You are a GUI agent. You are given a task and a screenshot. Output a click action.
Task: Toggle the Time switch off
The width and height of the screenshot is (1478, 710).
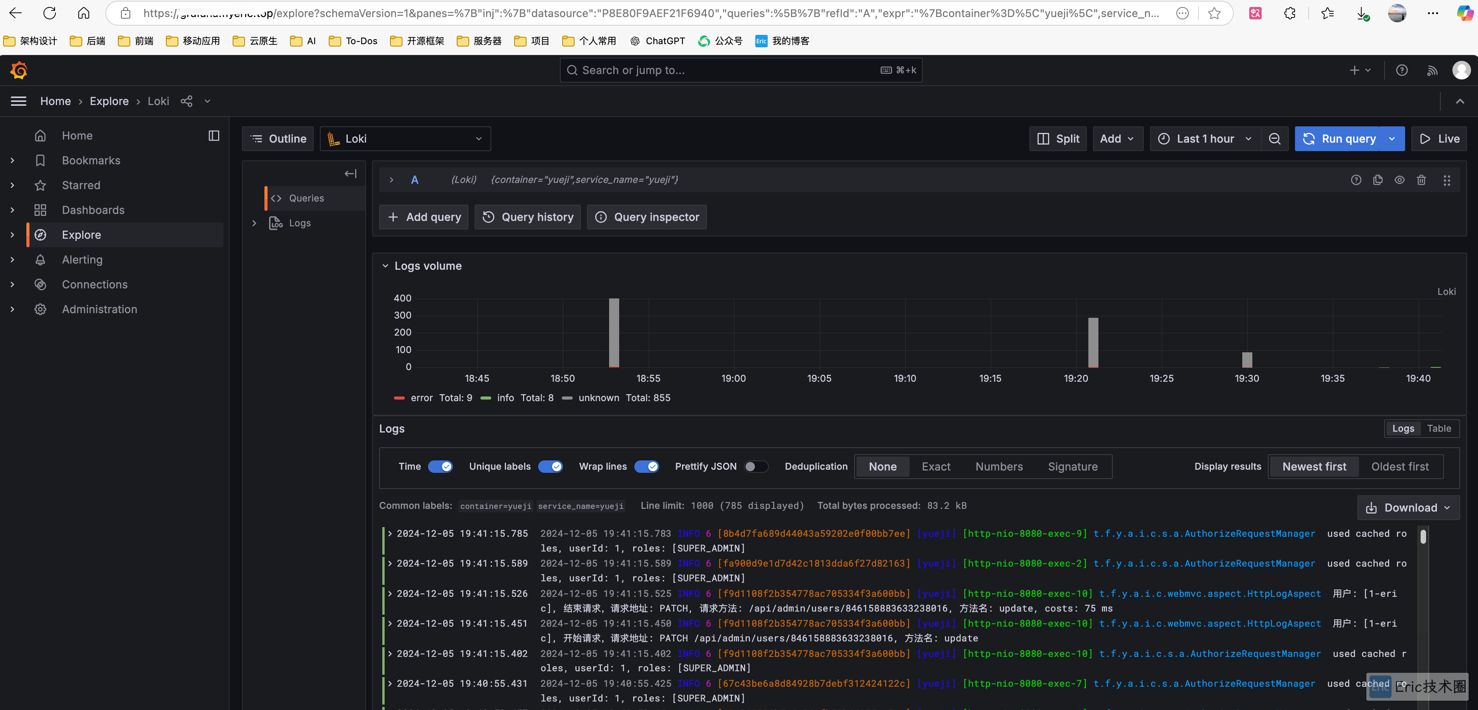pyautogui.click(x=440, y=466)
